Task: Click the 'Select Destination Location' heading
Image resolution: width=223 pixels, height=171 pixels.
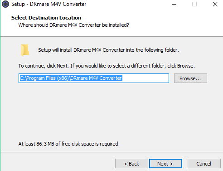Action: (46, 18)
